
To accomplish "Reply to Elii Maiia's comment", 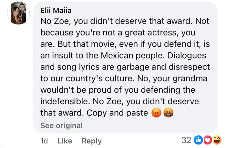I will (x=92, y=141).
